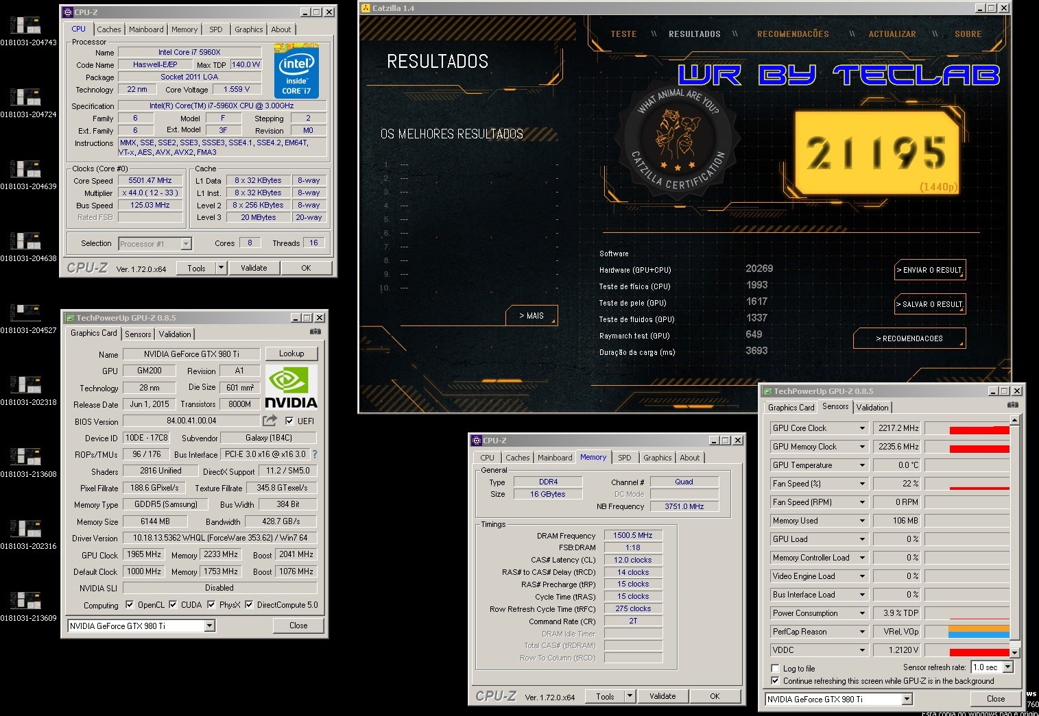Open the GPU Core Clock sensor dropdown
The width and height of the screenshot is (1039, 716).
(862, 428)
